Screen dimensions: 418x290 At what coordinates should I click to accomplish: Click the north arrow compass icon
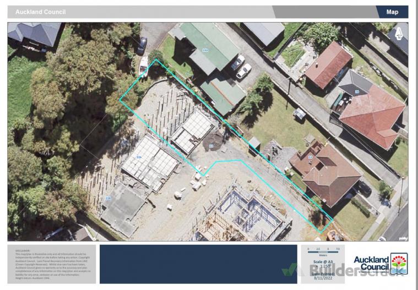pos(399,34)
